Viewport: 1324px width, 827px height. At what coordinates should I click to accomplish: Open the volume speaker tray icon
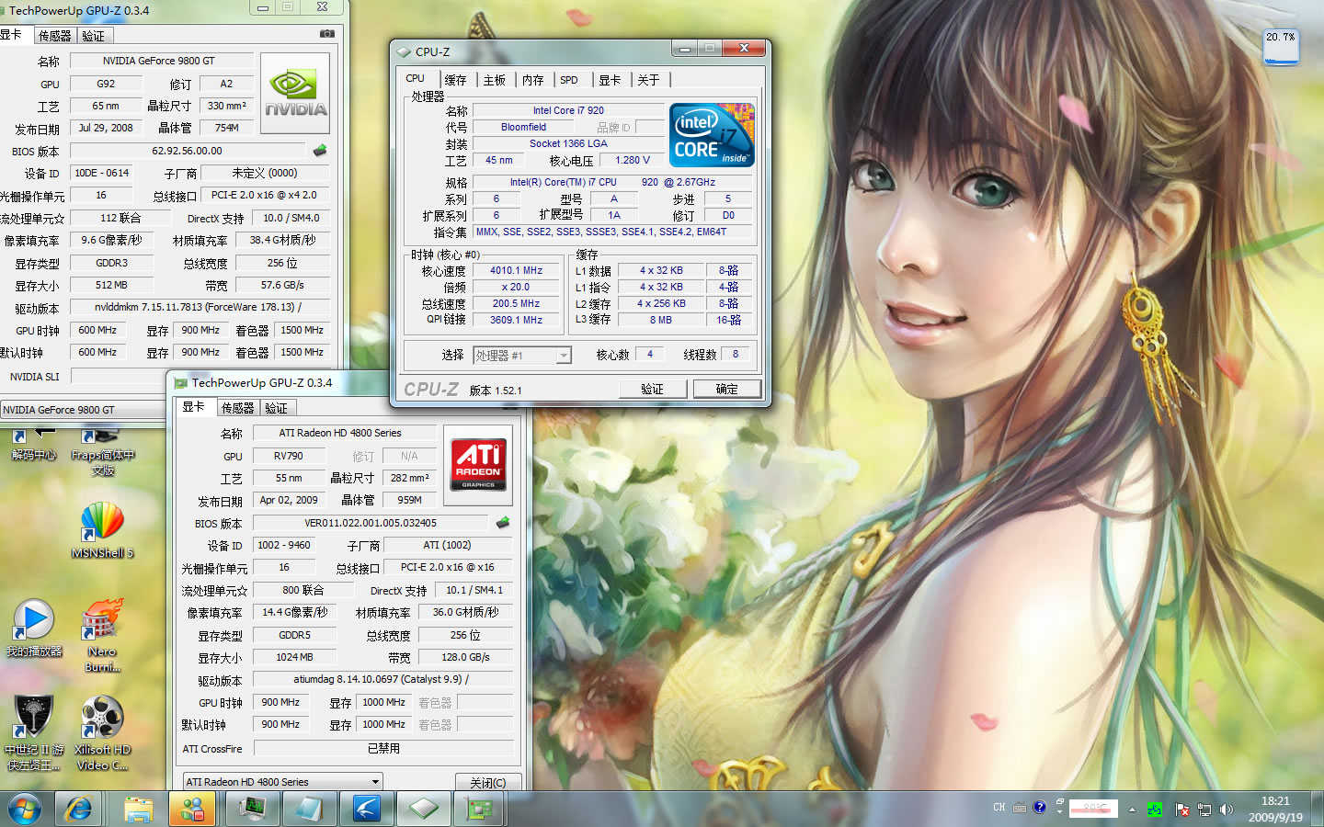1227,810
